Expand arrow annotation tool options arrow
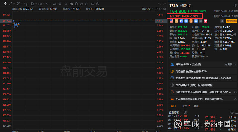 50,4
